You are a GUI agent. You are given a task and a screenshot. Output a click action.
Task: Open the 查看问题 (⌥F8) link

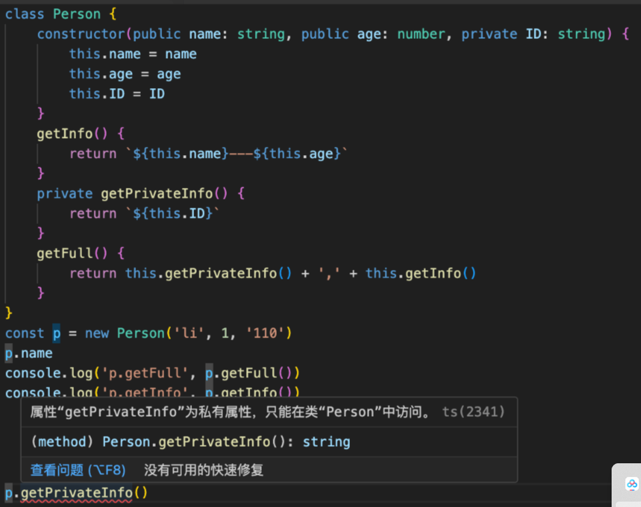pyautogui.click(x=78, y=470)
